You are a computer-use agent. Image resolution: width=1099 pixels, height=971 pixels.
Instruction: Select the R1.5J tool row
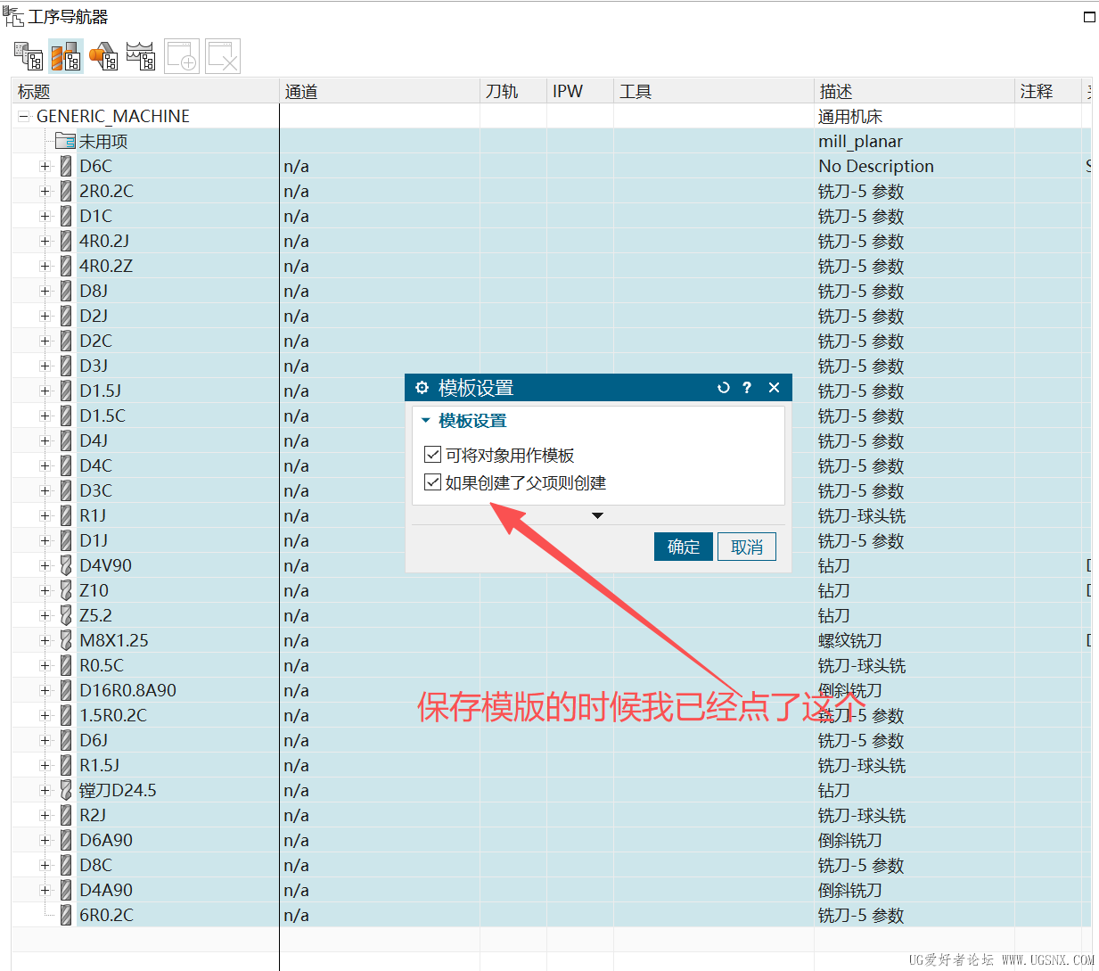coord(551,765)
